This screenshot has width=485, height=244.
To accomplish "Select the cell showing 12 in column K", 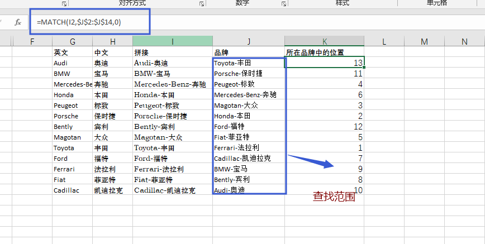I will coord(325,127).
